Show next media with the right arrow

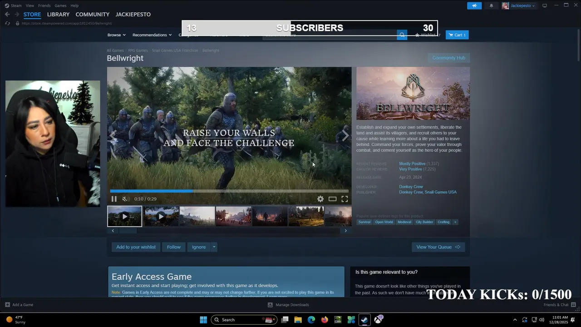[x=345, y=135]
